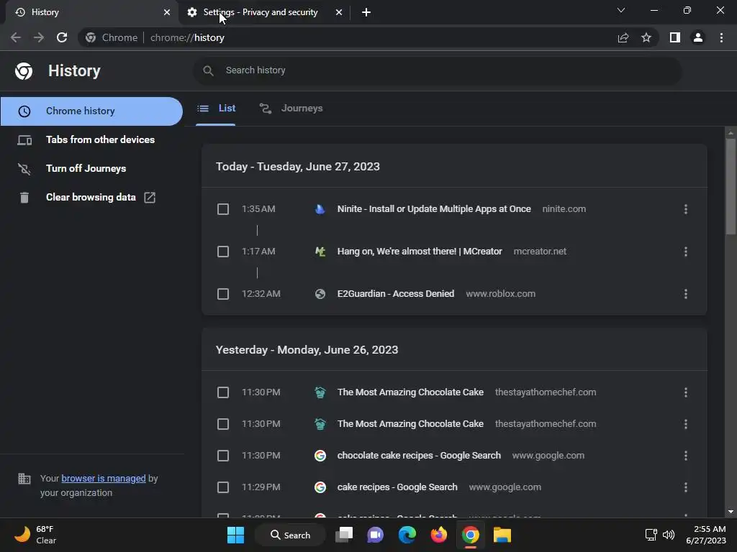Expand the tab search chevron in title bar
737x552 pixels.
(621, 10)
